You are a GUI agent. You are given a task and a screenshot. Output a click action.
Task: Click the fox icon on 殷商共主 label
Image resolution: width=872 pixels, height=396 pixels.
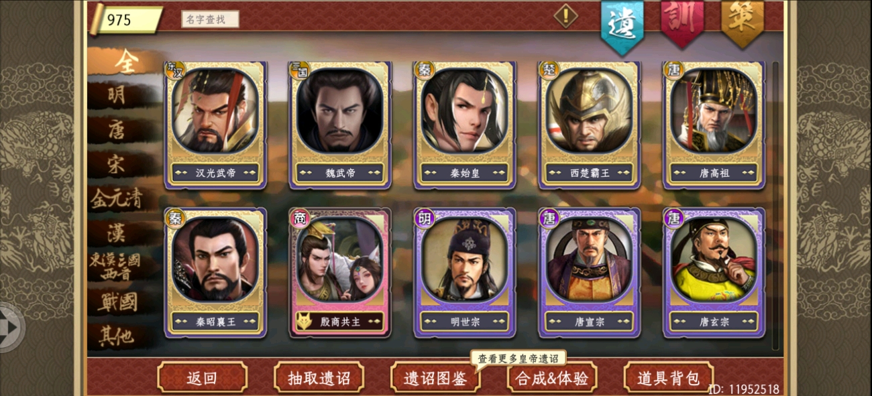(305, 321)
